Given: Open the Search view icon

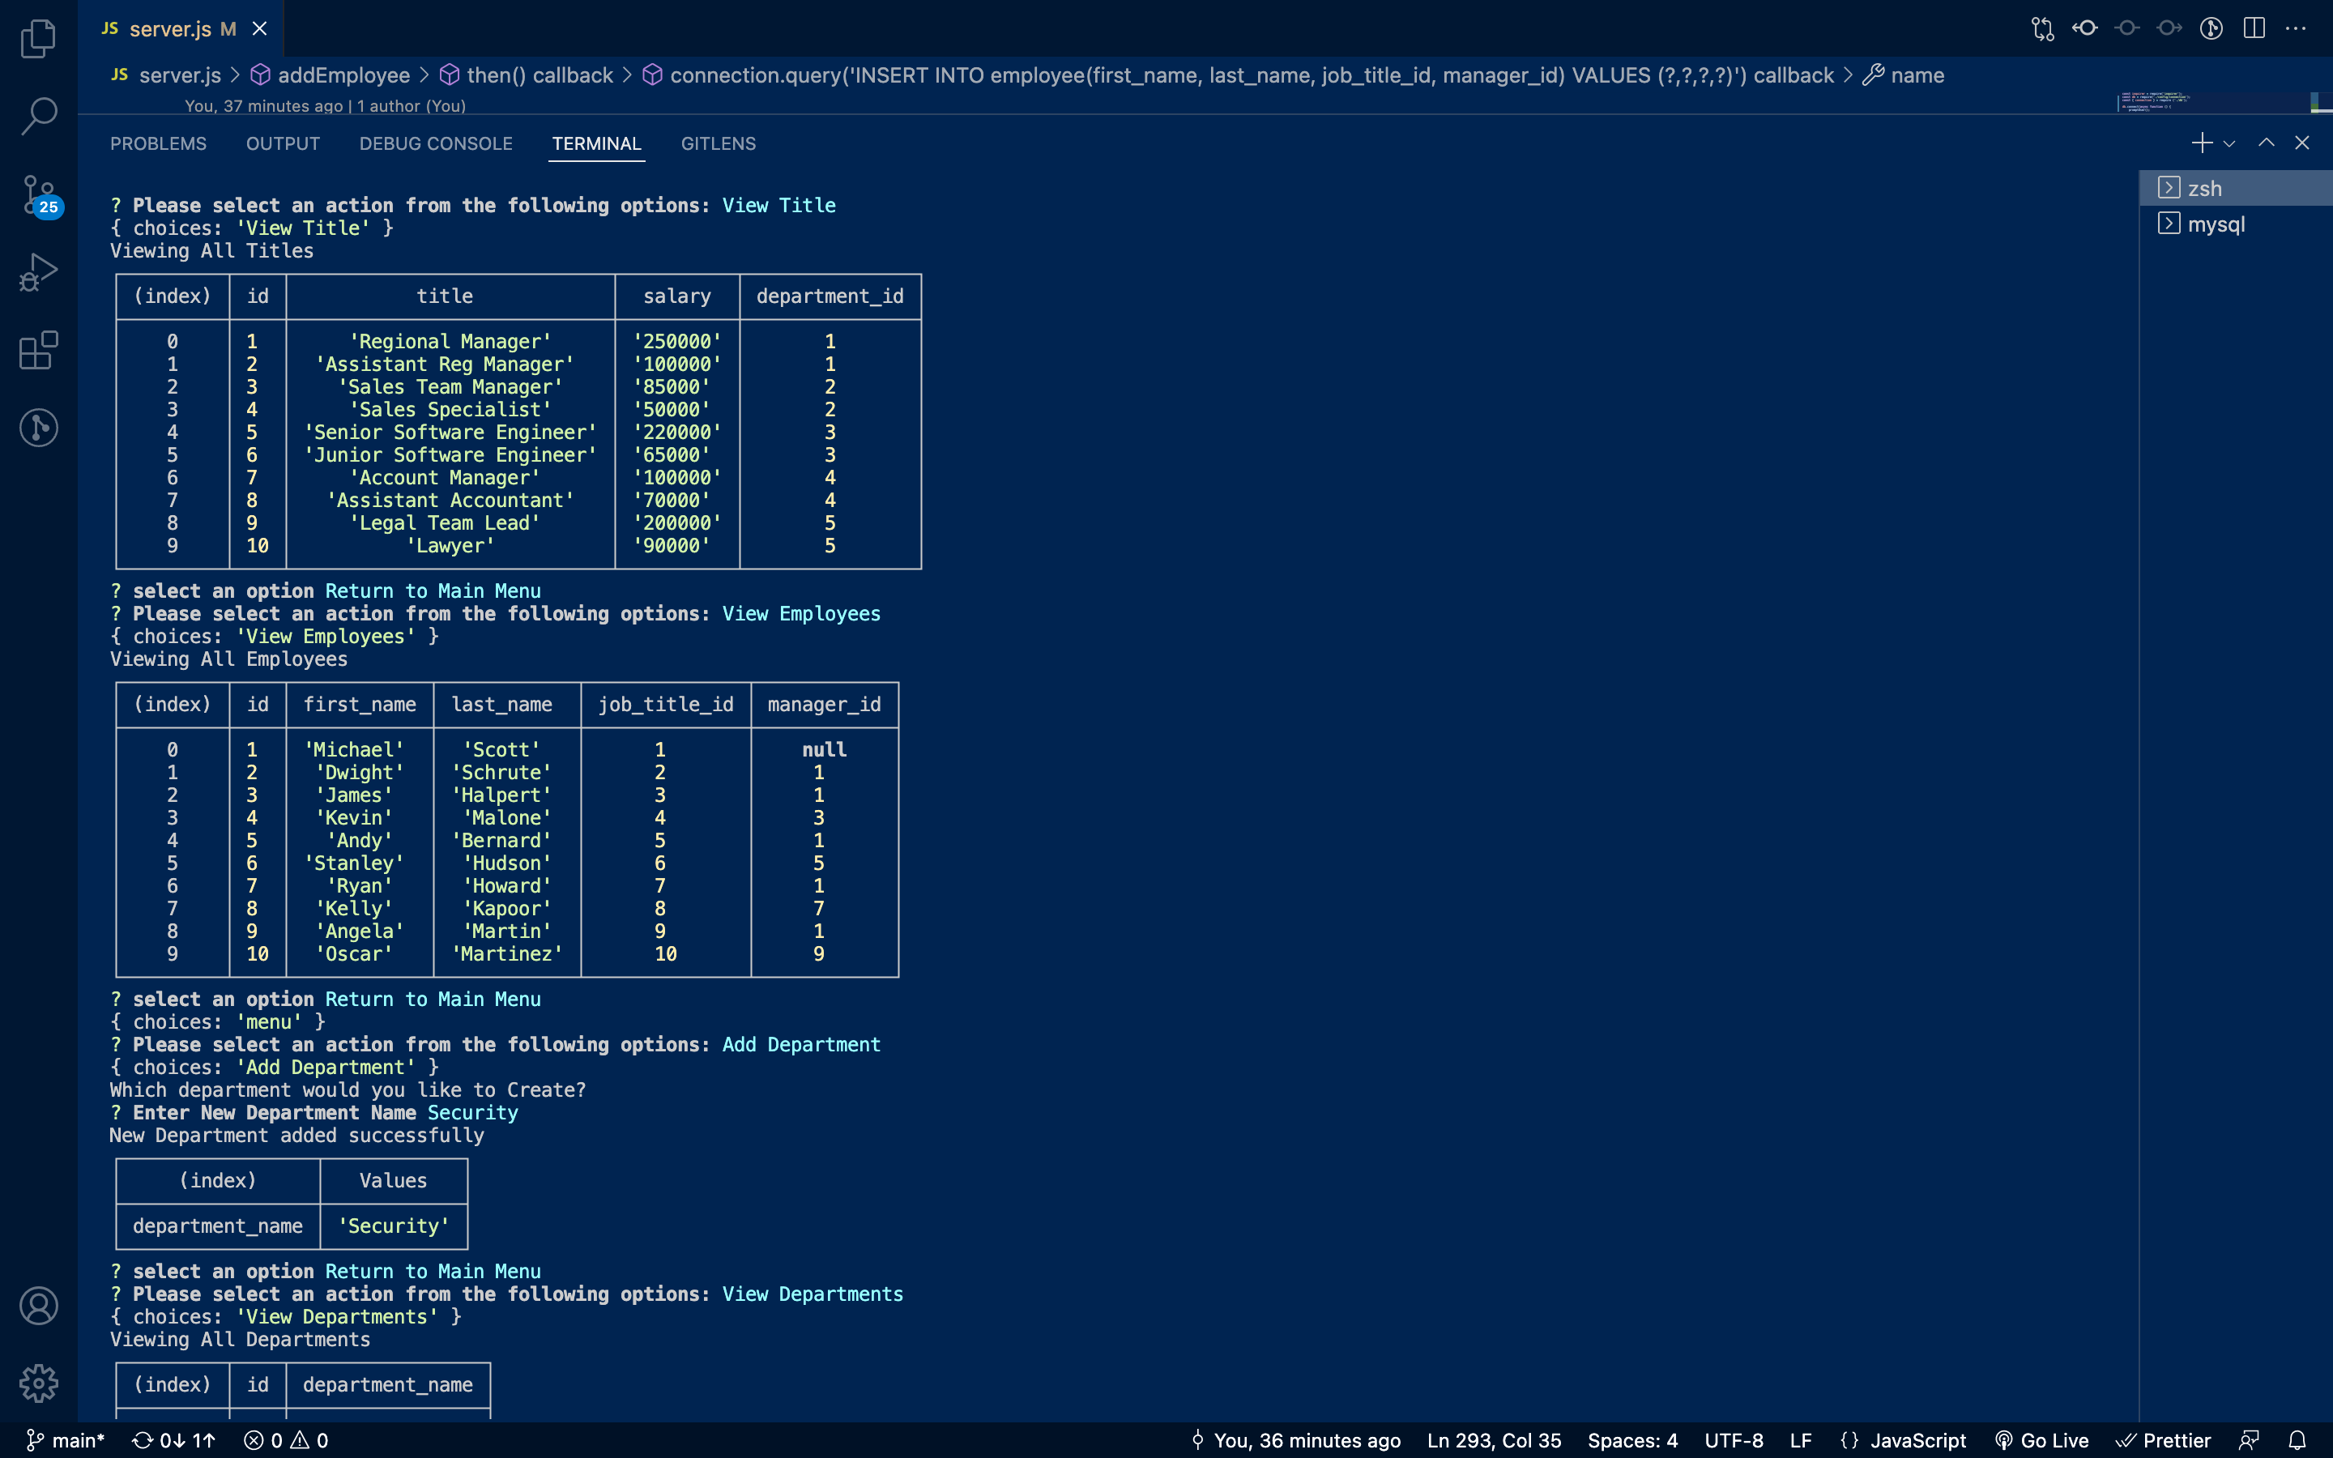Looking at the screenshot, I should (39, 116).
